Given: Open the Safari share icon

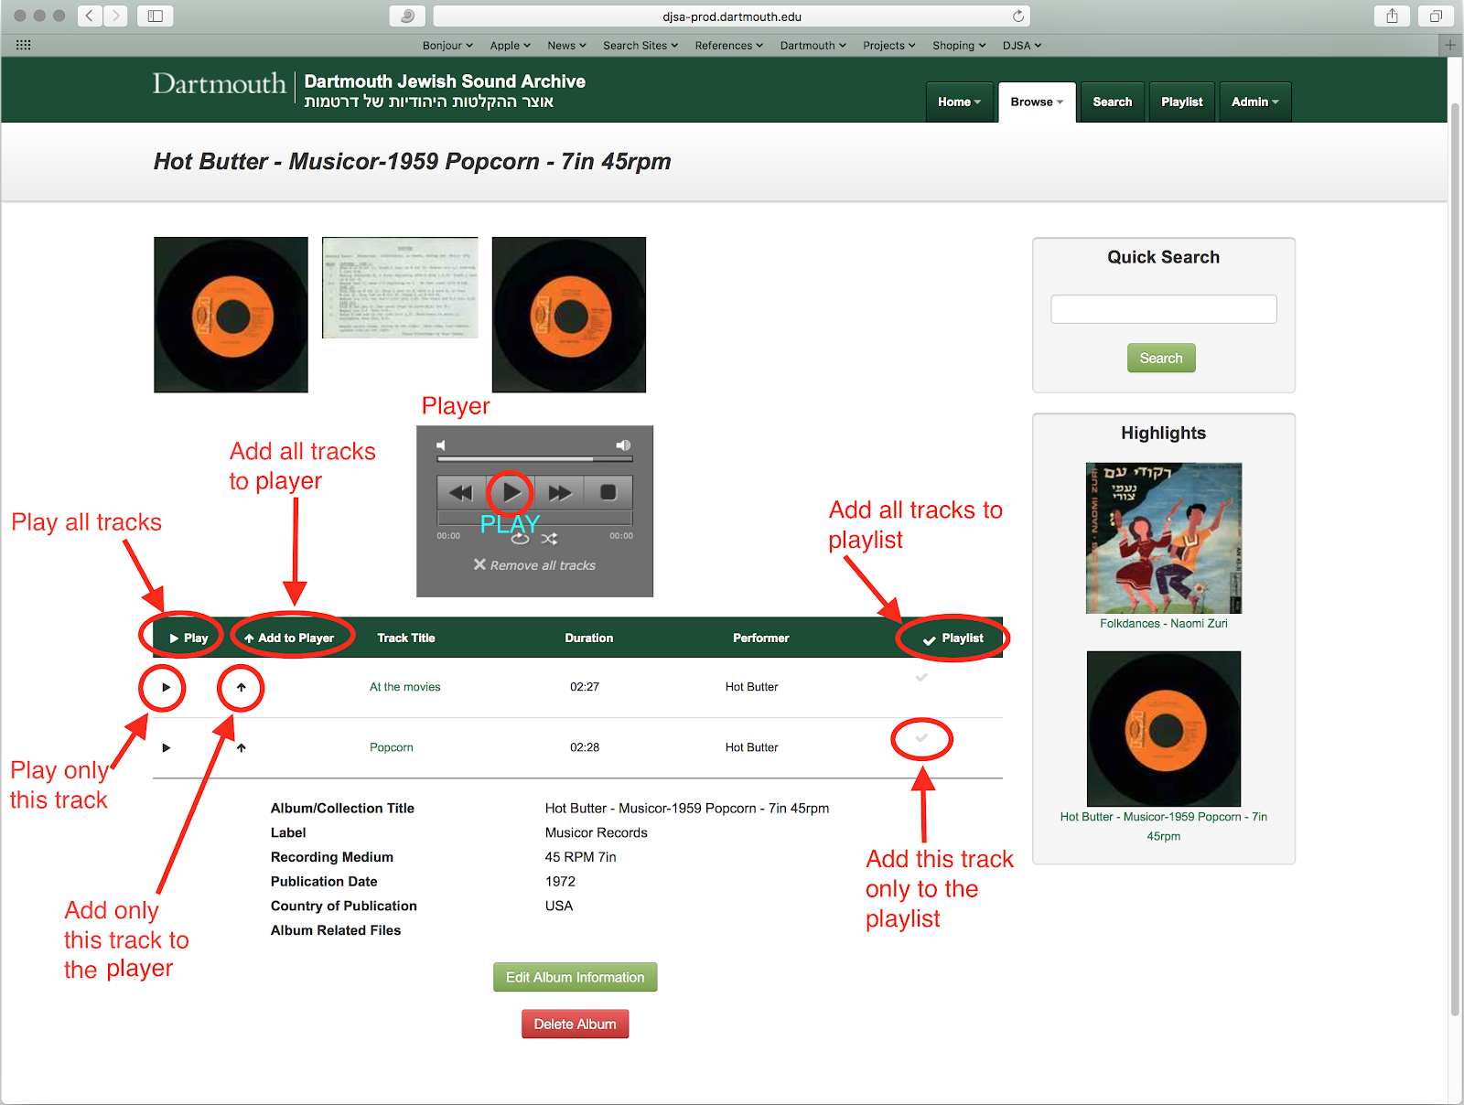Looking at the screenshot, I should pos(1392,16).
